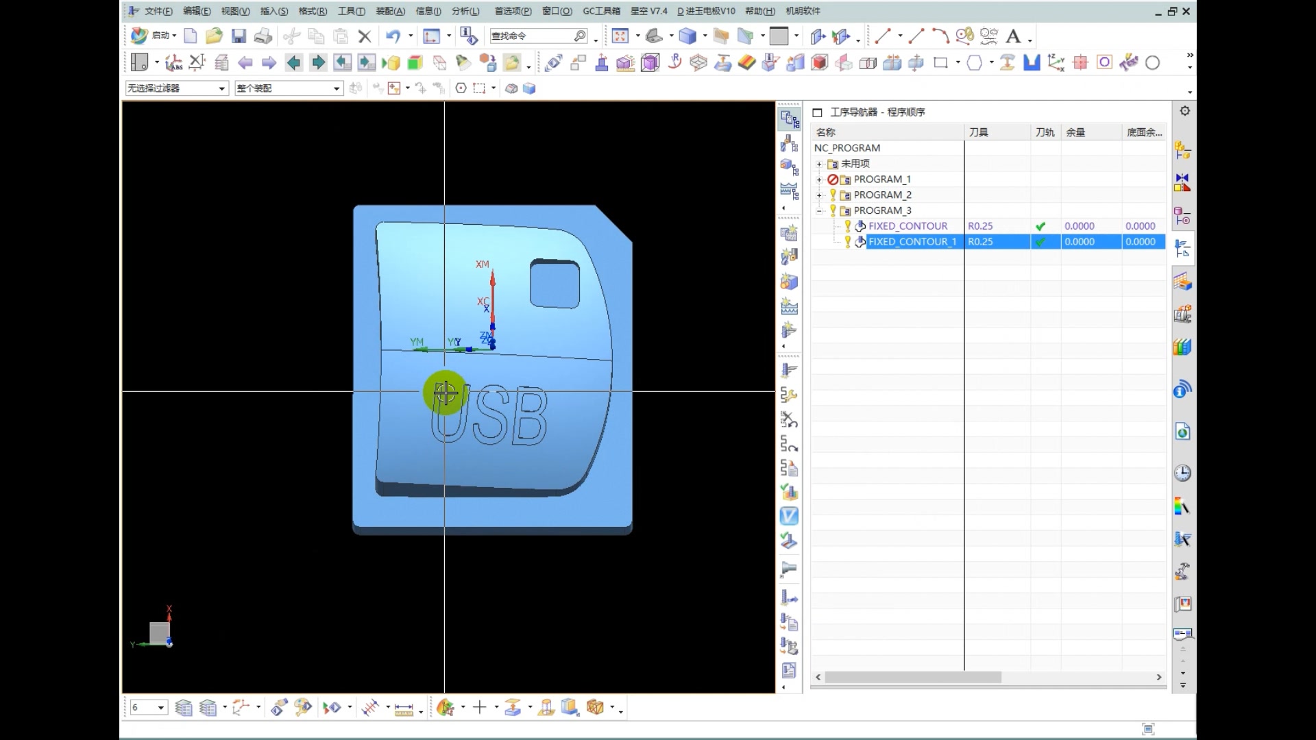This screenshot has width=1316, height=740.
Task: Switch to Machine Tool view icon
Action: (789, 144)
